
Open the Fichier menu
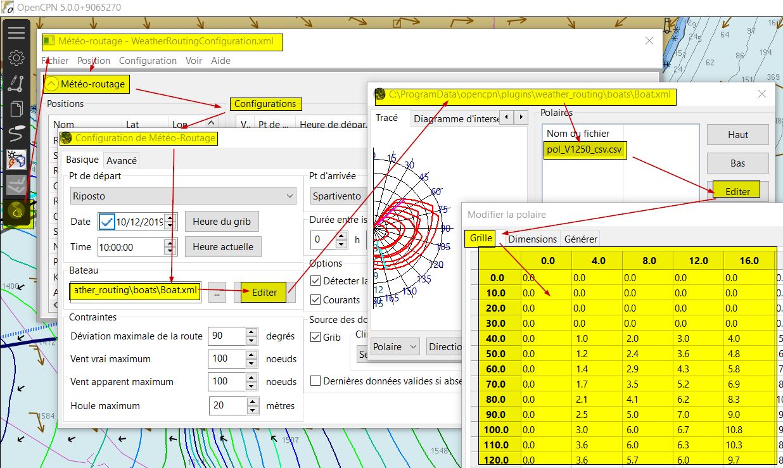click(55, 61)
